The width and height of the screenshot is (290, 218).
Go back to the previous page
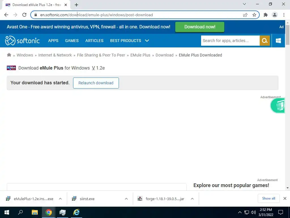(6, 15)
